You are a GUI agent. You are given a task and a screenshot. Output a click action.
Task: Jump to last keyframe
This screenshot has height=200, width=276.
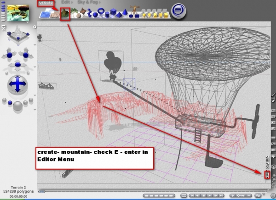[221, 195]
